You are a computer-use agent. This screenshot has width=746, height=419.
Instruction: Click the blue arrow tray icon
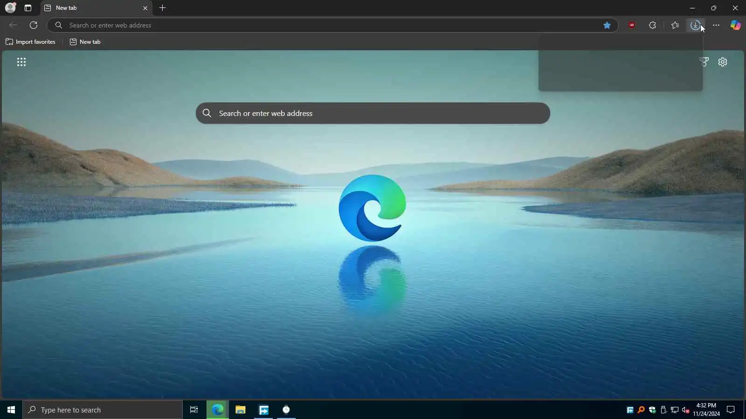tap(630, 410)
